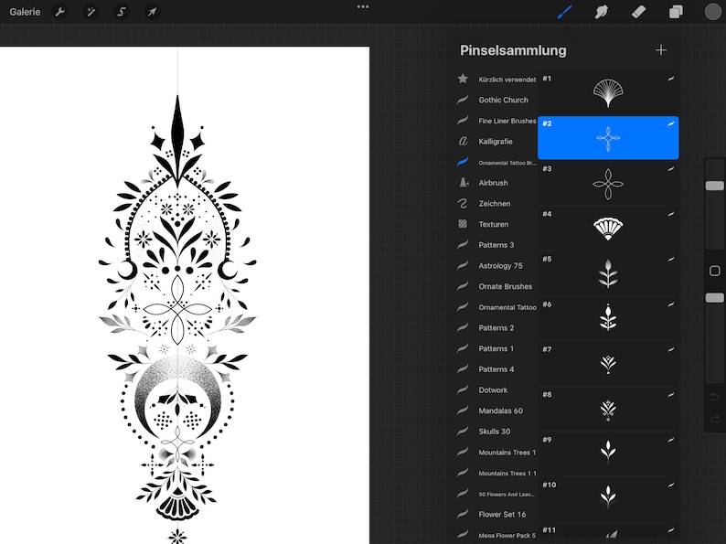
Task: Open the color picker circle
Action: tap(712, 12)
